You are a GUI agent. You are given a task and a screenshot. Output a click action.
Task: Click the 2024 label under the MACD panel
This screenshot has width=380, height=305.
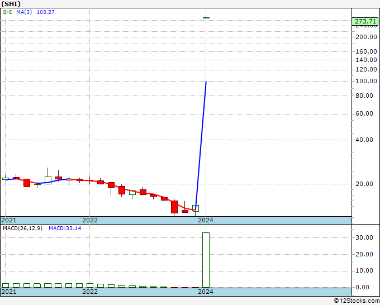pos(206,292)
